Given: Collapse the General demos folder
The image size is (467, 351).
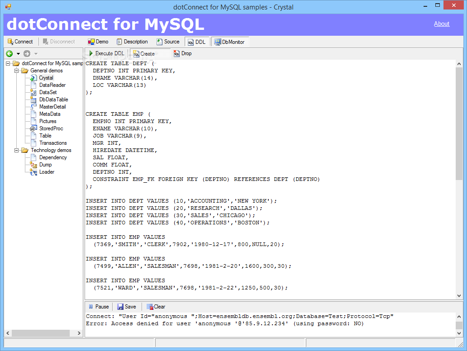Looking at the screenshot, I should point(17,71).
